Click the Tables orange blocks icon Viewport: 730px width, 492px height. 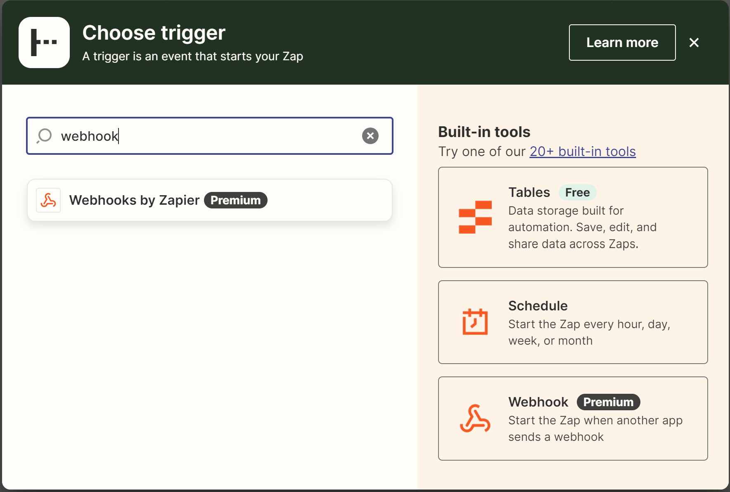[x=475, y=217]
